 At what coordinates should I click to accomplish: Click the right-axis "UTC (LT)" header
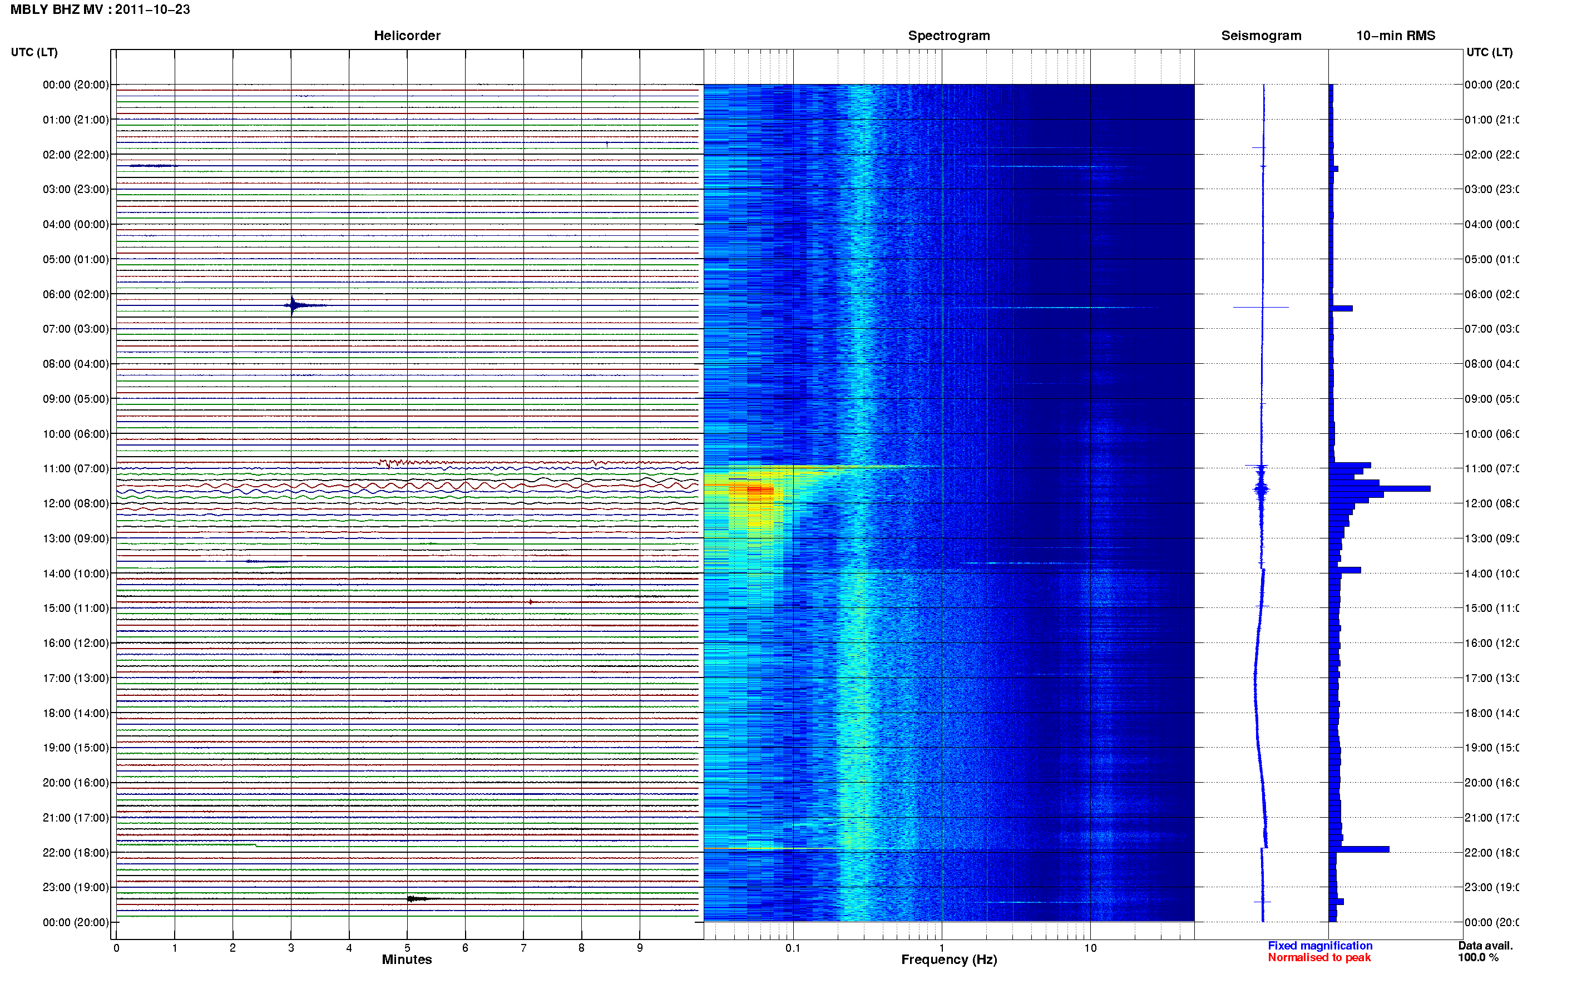point(1489,52)
